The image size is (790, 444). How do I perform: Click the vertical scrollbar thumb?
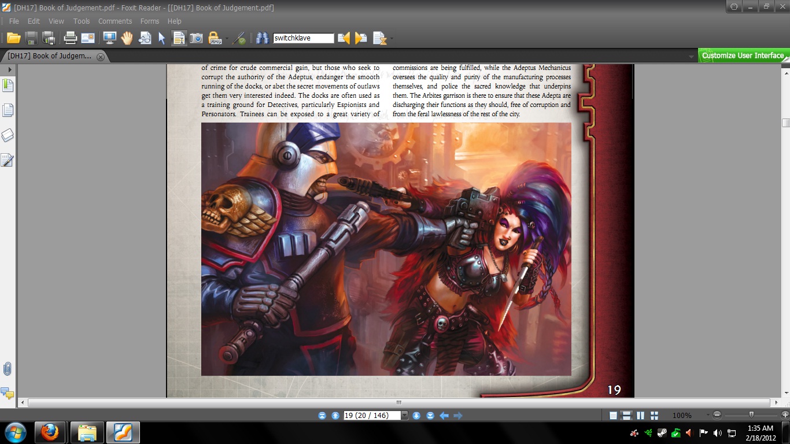[785, 123]
